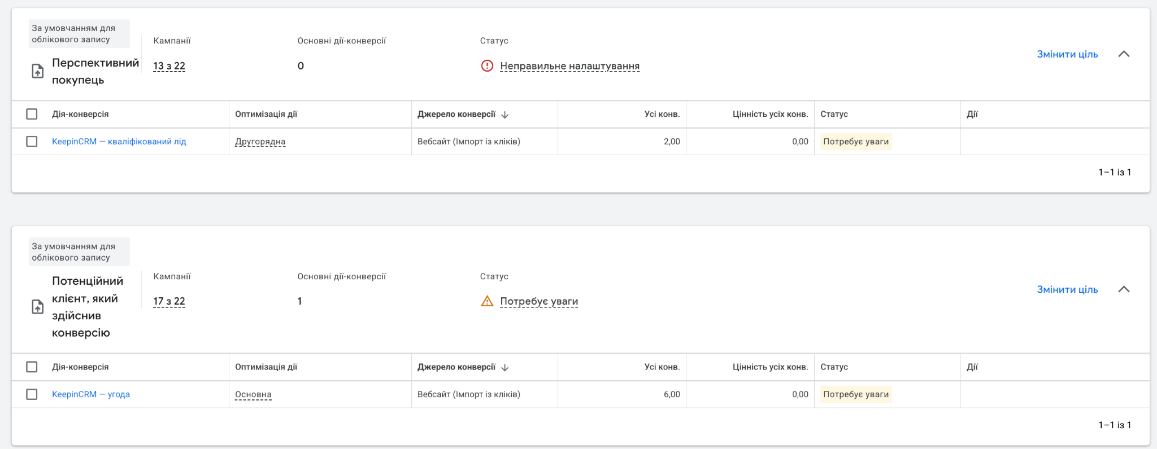
Task: Click Потребує уваги badge in угода row
Action: coord(856,394)
